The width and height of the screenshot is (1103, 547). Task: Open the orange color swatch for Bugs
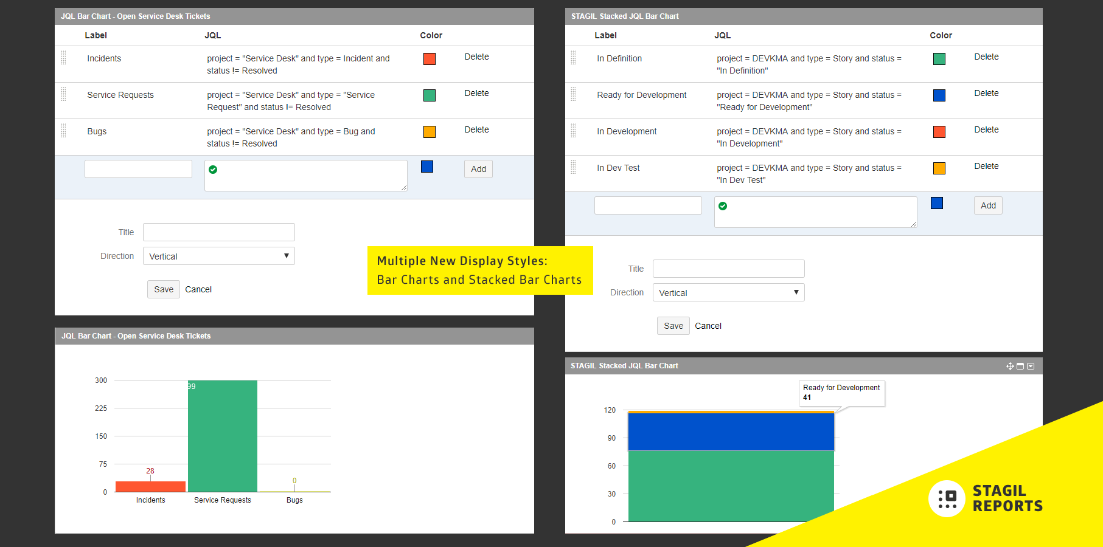[430, 132]
